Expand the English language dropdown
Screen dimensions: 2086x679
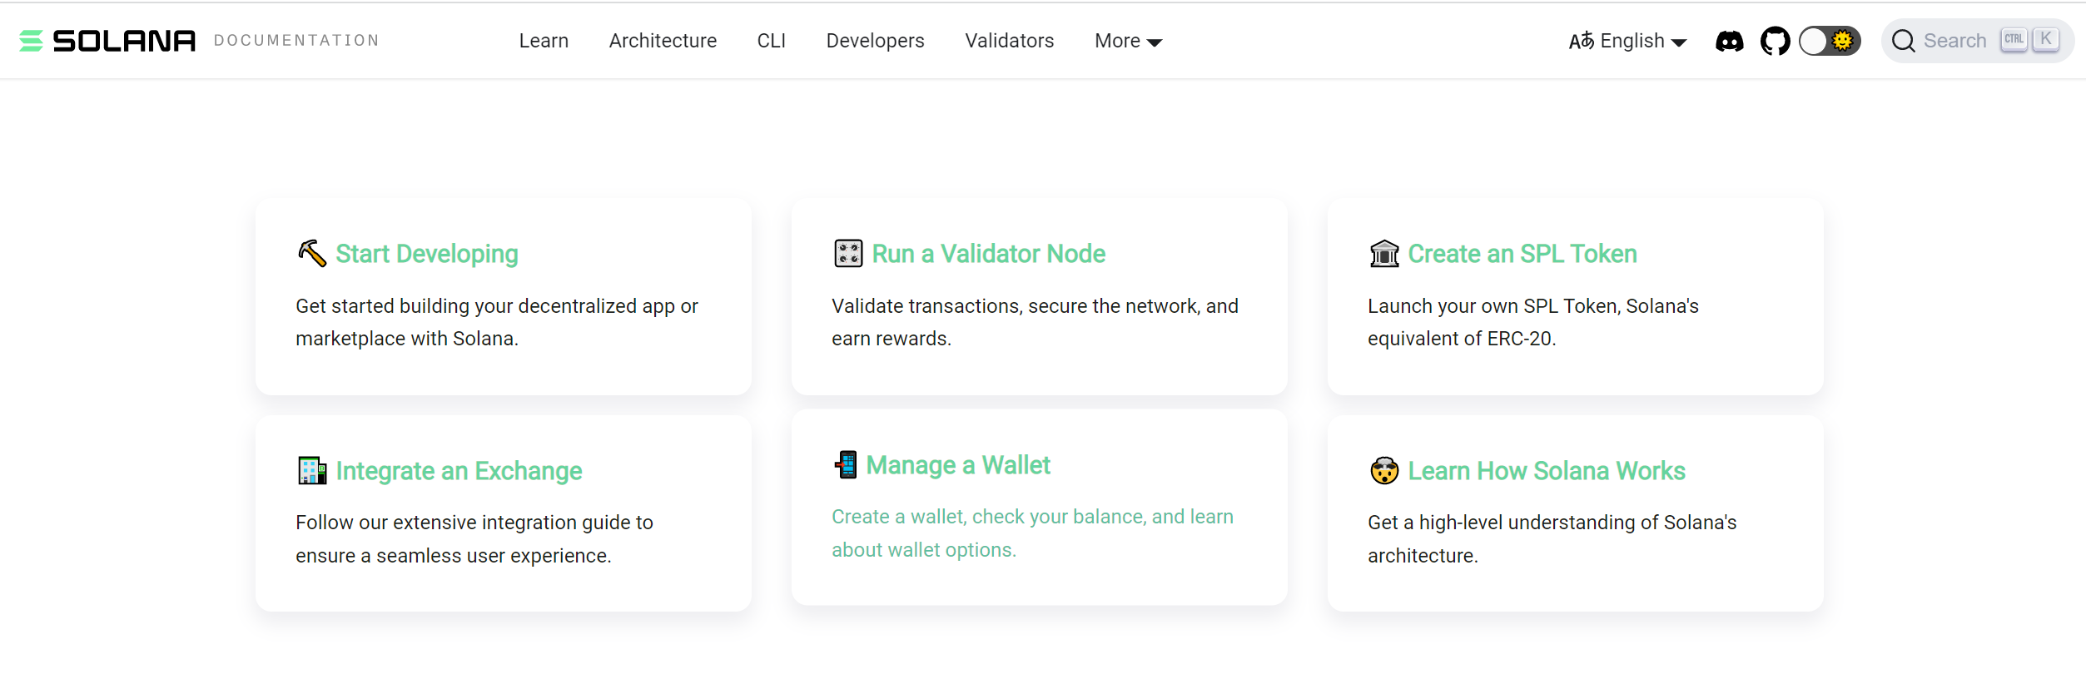coord(1628,41)
